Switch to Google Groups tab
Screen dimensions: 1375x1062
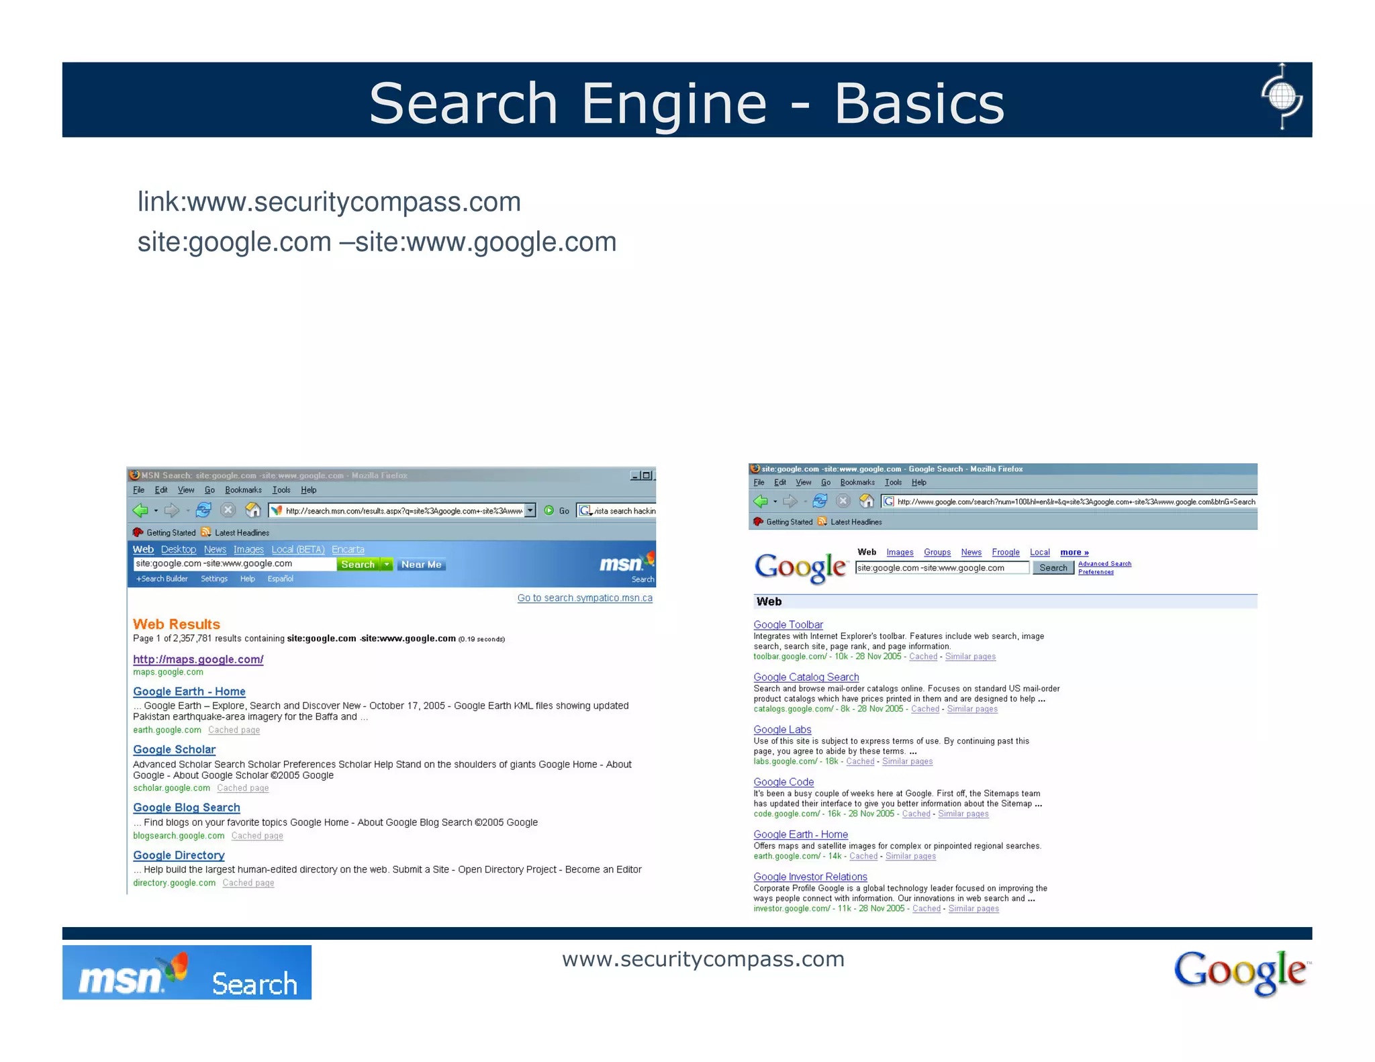937,552
